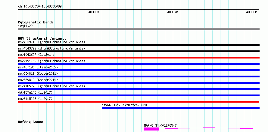Click the RefSeq Genes track title
This screenshot has width=268, height=132.
coord(31,122)
